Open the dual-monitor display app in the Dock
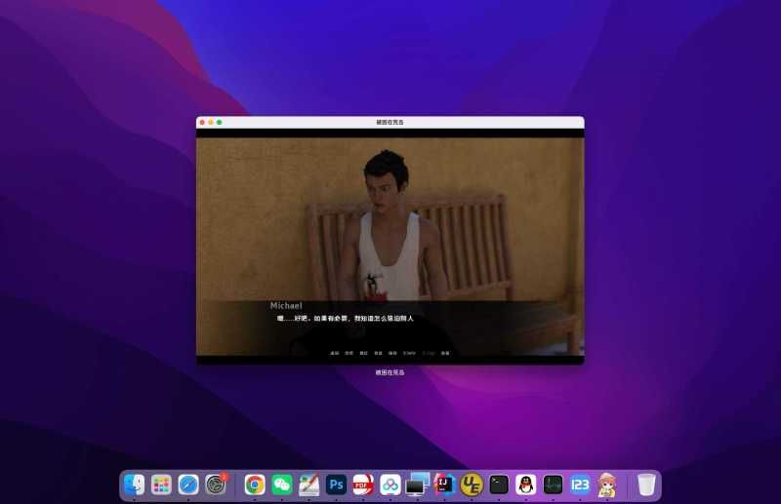Viewport: 781px width, 504px height. tap(418, 485)
